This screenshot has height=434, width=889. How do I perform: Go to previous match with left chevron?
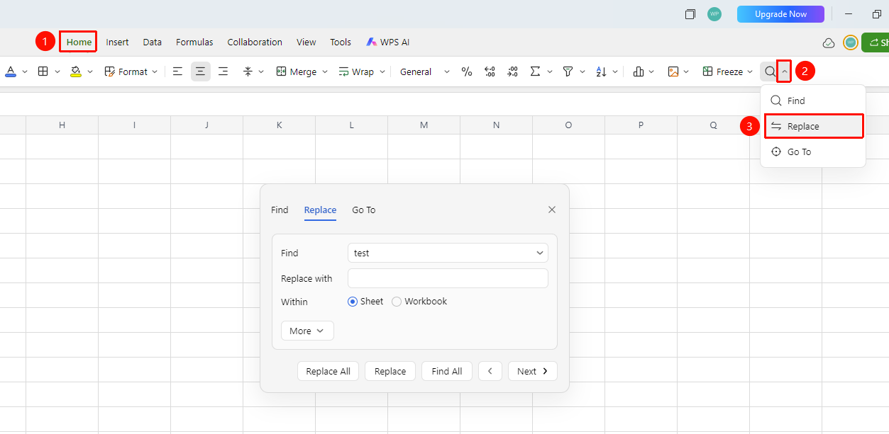click(x=490, y=371)
